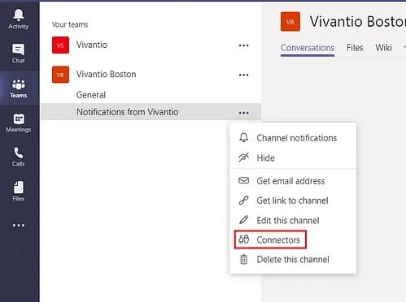Screen dimensions: 406x302
Task: Select the Vivantio team name
Action: click(x=92, y=45)
